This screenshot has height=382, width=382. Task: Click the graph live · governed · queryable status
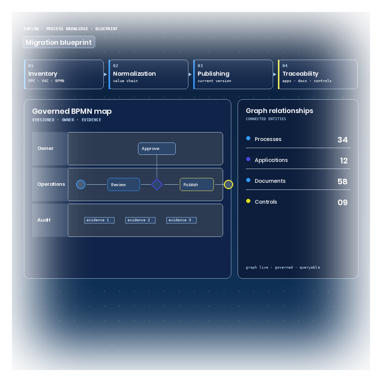pos(283,267)
